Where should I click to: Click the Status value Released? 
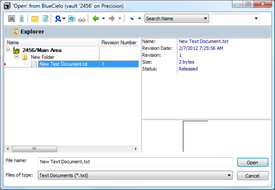point(188,69)
